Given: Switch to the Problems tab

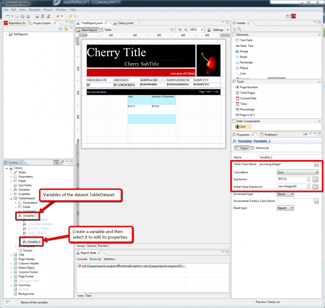Looking at the screenshot, I should (268, 135).
